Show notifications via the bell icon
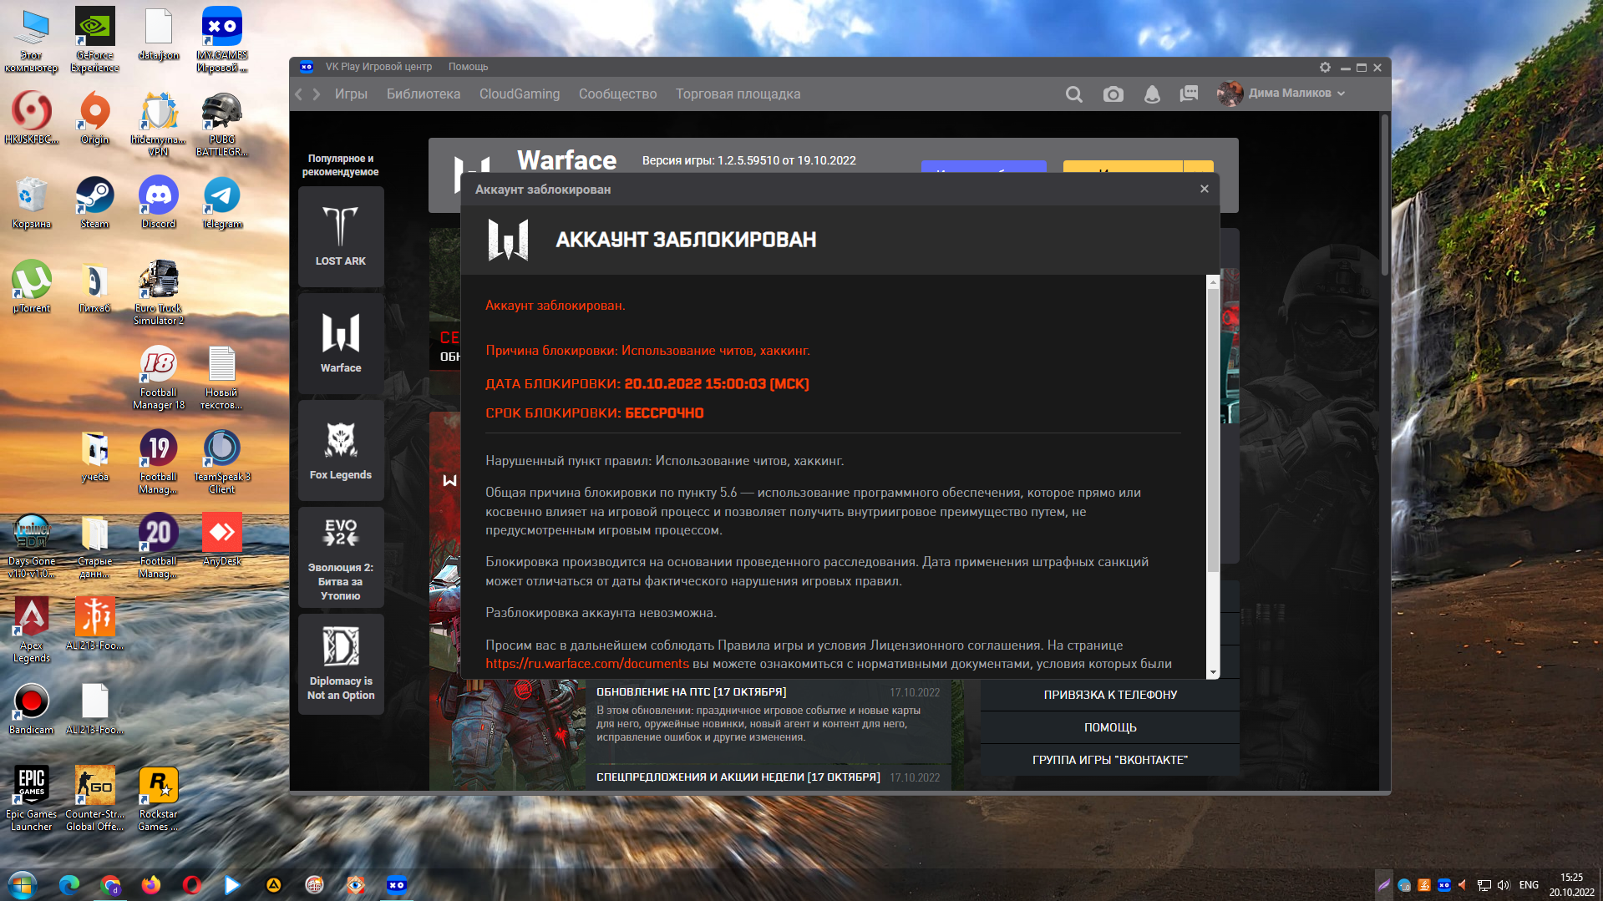Image resolution: width=1603 pixels, height=901 pixels. pyautogui.click(x=1152, y=94)
